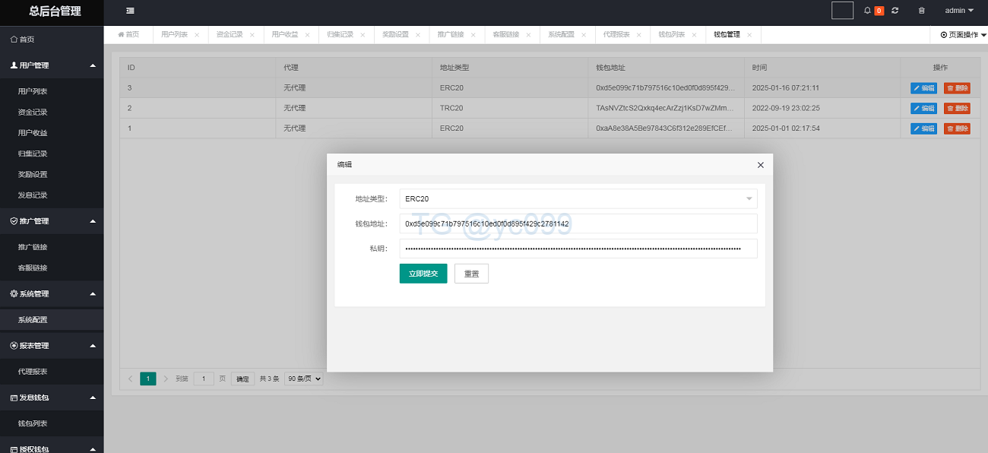Viewport: 988px width, 453px height.
Task: Expand the admin account menu
Action: point(958,11)
